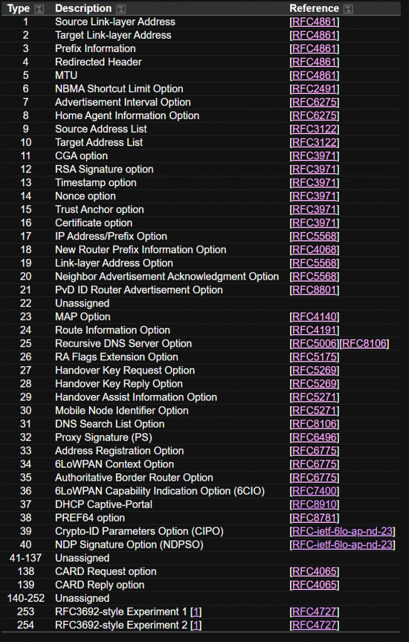Select the type cell '138'
The width and height of the screenshot is (409, 642).
point(25,572)
